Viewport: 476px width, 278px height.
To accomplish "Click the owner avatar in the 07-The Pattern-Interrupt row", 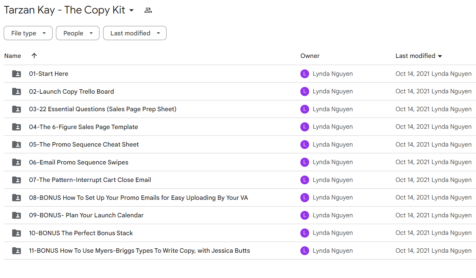I will tap(305, 180).
